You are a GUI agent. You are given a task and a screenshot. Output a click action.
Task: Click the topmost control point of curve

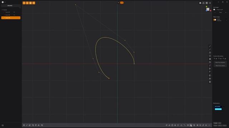point(75,5)
